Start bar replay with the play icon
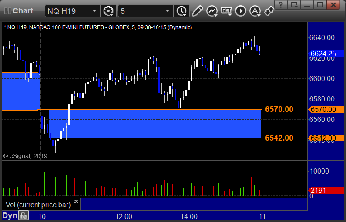This screenshot has width=346, height=222. (x=241, y=11)
